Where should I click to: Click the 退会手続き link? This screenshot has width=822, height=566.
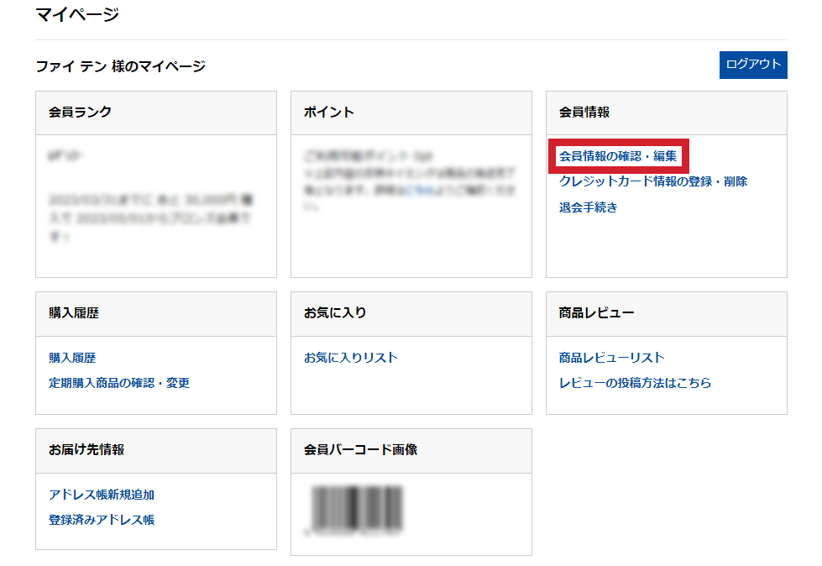coord(588,207)
